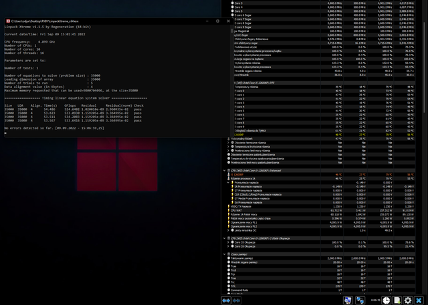The height and width of the screenshot is (305, 428).
Task: Collapse the Czasy pamięci section
Action: [225, 254]
